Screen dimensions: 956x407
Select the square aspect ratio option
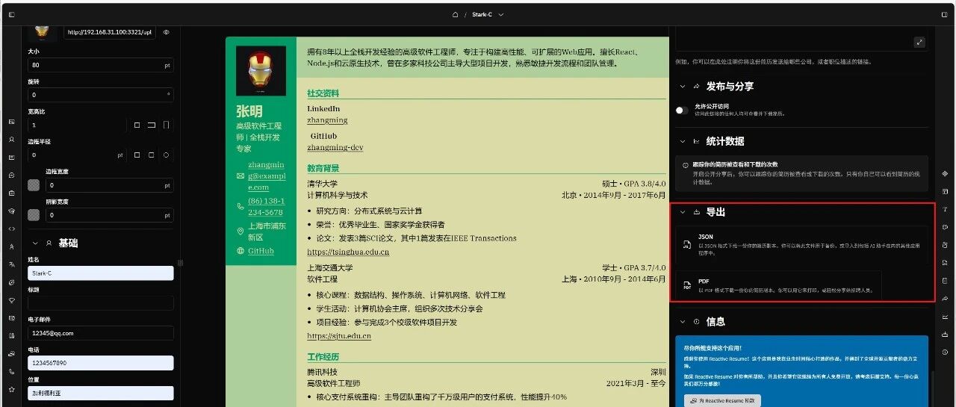click(x=137, y=125)
